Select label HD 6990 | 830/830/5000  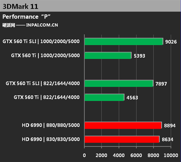(51, 139)
